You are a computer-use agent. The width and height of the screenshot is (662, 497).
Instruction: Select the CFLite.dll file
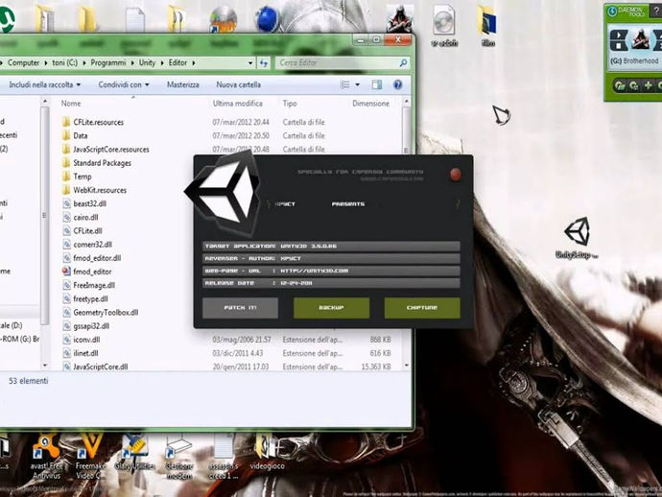(x=87, y=231)
